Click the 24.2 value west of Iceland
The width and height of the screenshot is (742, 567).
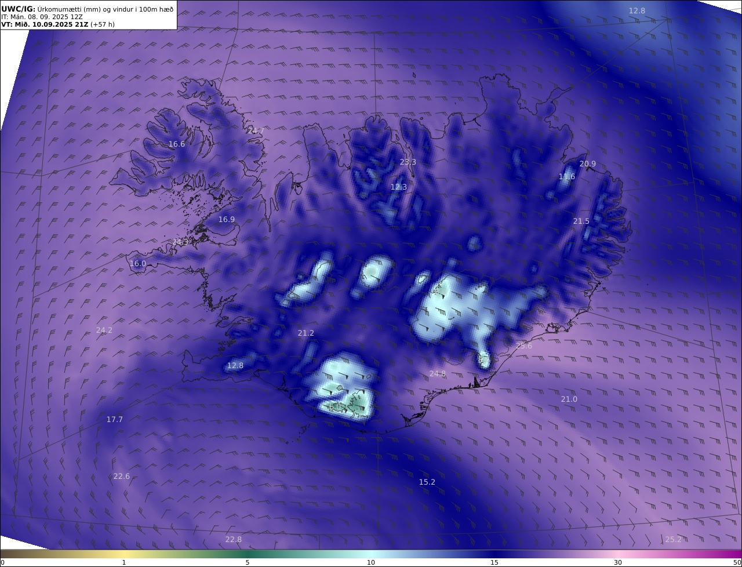(x=104, y=330)
